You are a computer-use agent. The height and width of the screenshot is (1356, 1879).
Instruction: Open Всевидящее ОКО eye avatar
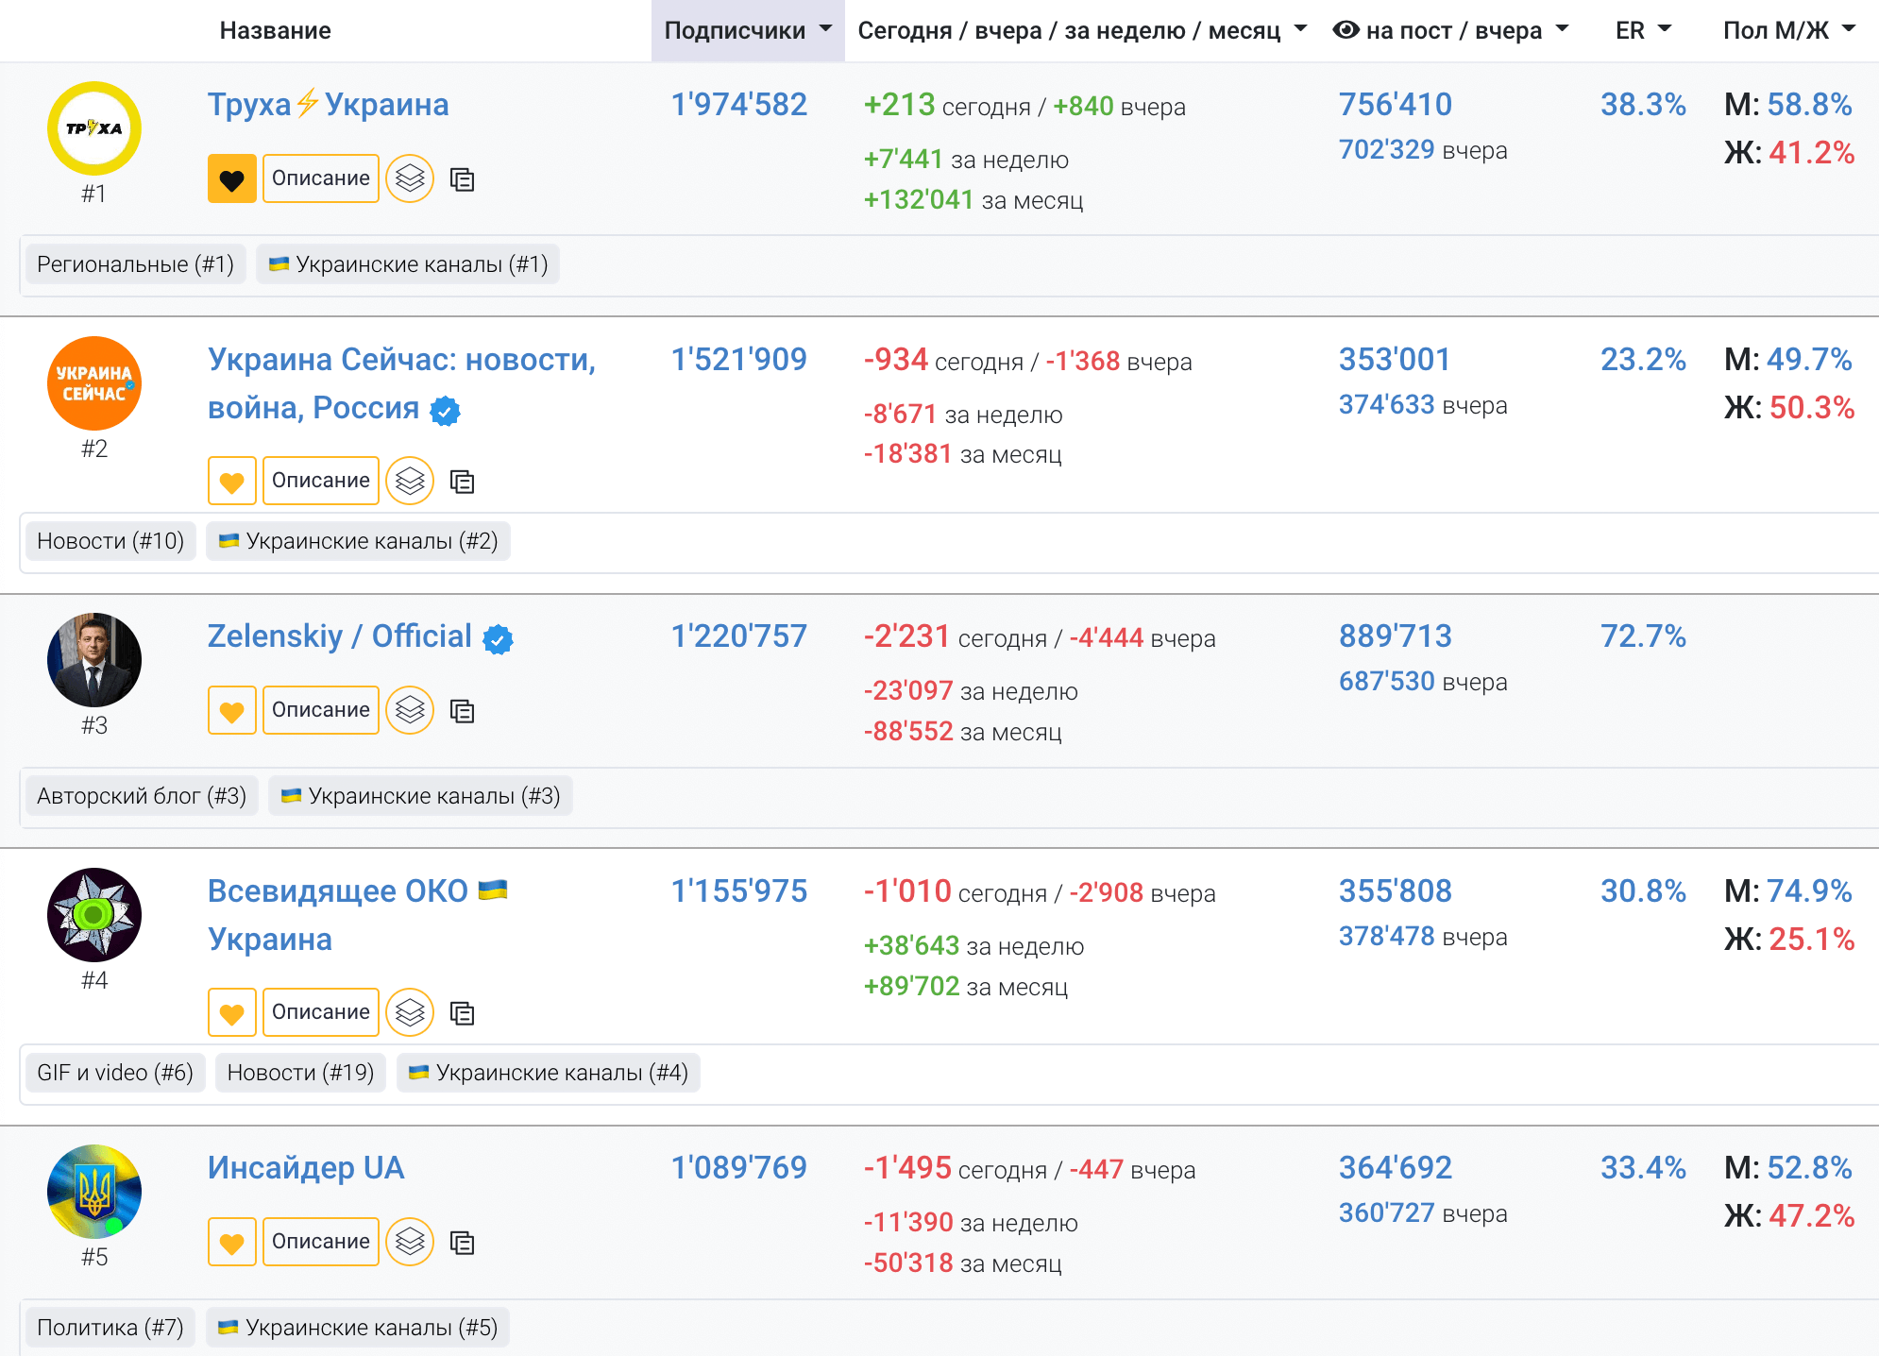[94, 915]
